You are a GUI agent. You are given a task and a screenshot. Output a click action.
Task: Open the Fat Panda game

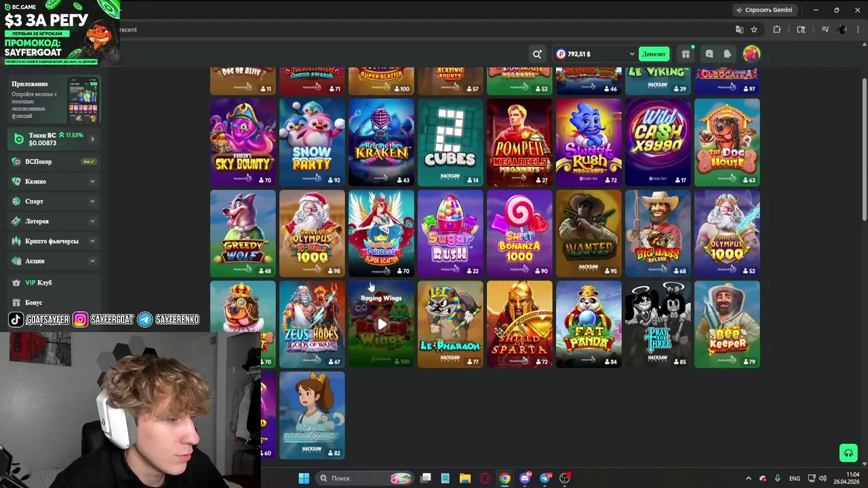(589, 324)
